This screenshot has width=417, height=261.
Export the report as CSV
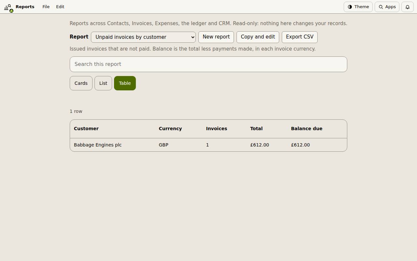coord(300,37)
